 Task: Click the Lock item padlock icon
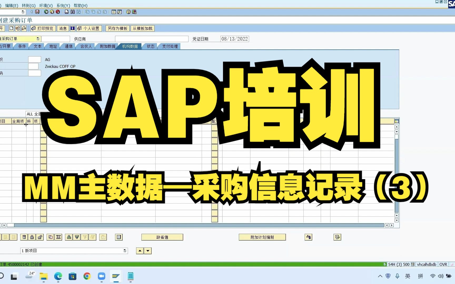pyautogui.click(x=32, y=237)
